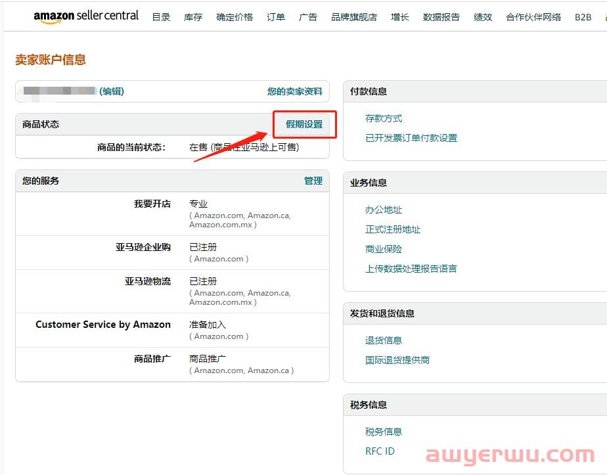Open the 订单 menu
Screen dimensions: 607x475
(276, 17)
